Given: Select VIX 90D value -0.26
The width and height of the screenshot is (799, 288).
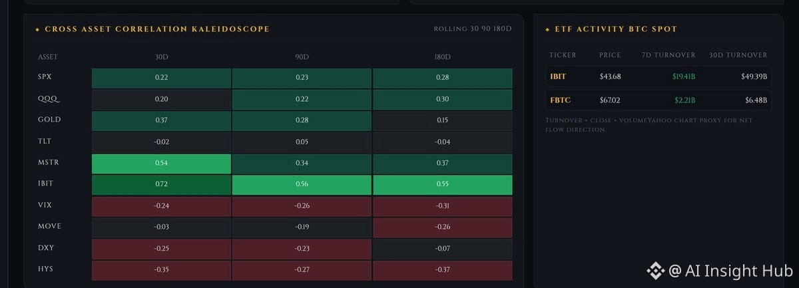Looking at the screenshot, I should click(x=302, y=206).
